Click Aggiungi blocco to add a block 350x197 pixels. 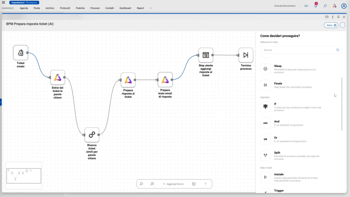tap(173, 184)
